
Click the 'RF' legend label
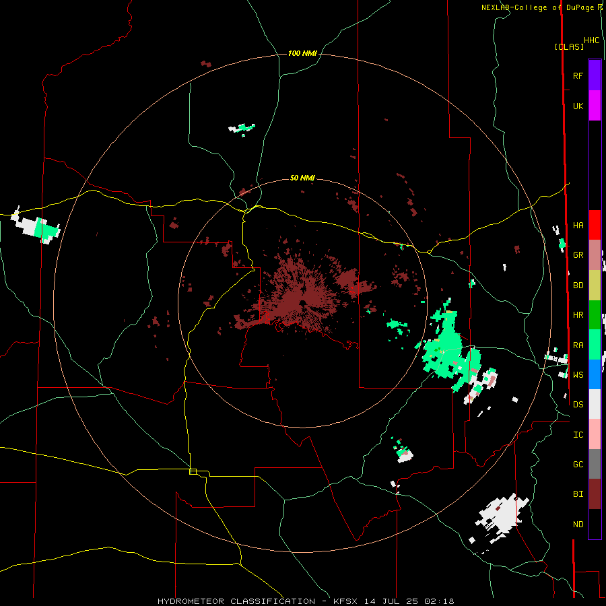coord(578,76)
